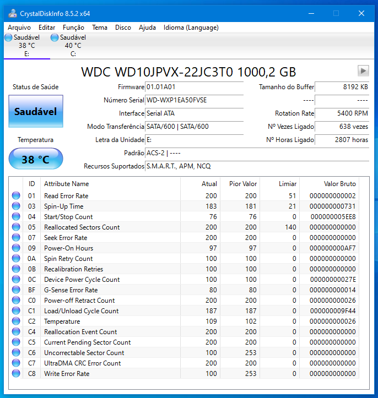Click raw value 0000000027E for Device Power Cycle
This screenshot has height=398, width=378.
click(x=333, y=280)
